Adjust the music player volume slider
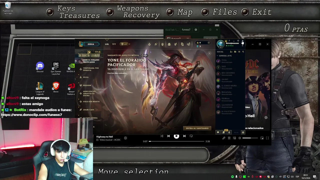Viewport: 320px width, 180px height. [x=250, y=138]
